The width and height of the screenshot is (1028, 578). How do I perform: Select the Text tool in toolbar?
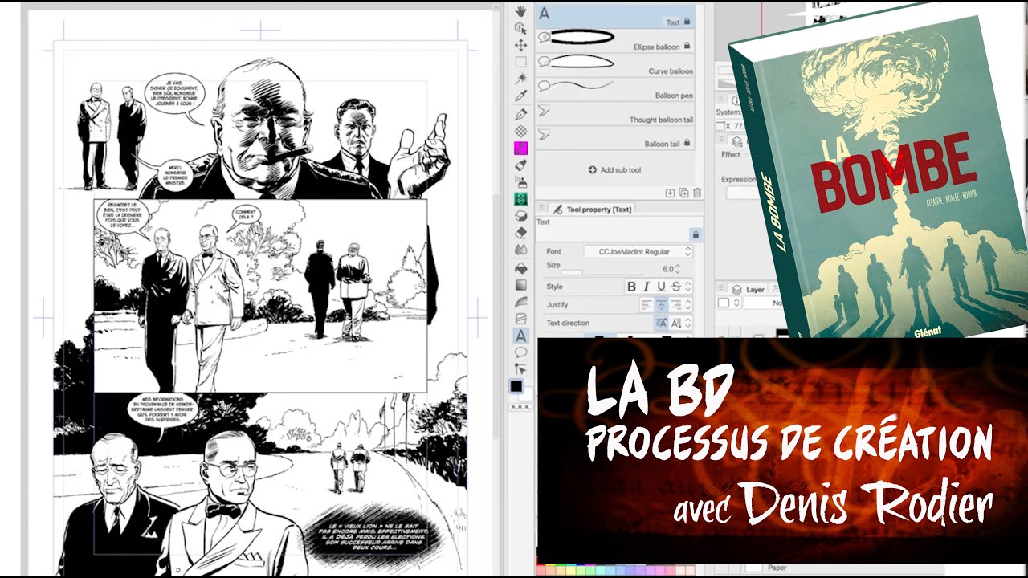click(x=520, y=336)
